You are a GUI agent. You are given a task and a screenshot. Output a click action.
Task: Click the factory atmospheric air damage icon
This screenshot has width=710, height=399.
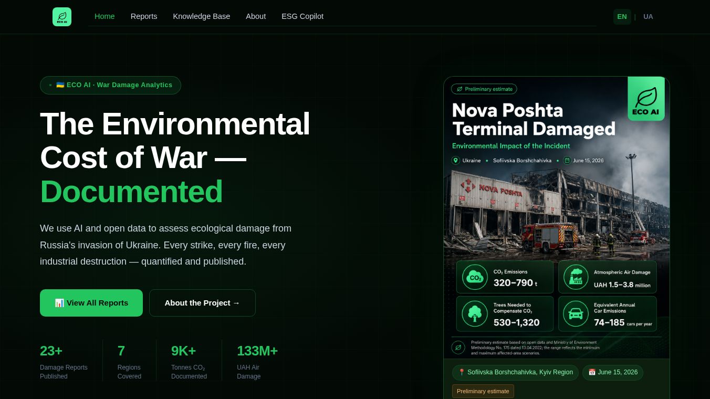point(576,277)
